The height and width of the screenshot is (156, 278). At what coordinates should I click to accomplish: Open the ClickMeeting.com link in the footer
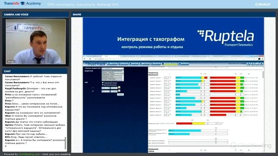(x=29, y=154)
